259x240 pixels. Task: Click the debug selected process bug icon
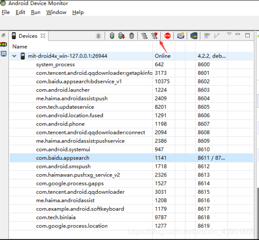[98, 35]
